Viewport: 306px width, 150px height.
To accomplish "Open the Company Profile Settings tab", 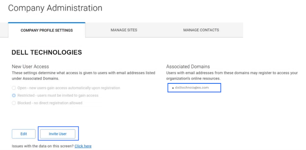I will [x=47, y=30].
